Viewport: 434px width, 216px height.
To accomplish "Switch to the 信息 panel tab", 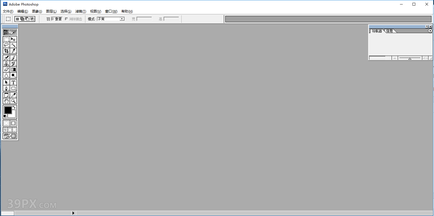I will (x=390, y=31).
